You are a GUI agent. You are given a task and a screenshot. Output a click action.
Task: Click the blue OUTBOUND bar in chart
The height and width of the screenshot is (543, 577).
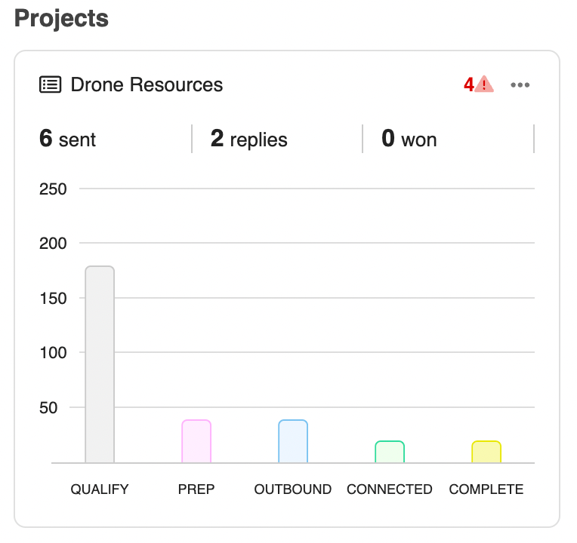[x=293, y=441]
